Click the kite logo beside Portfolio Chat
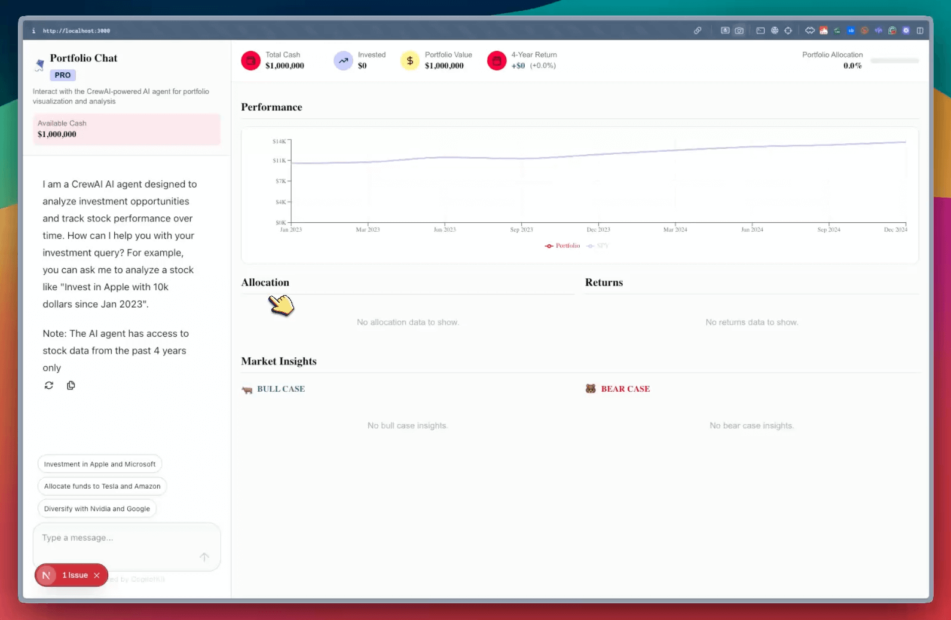This screenshot has width=951, height=620. [x=39, y=65]
